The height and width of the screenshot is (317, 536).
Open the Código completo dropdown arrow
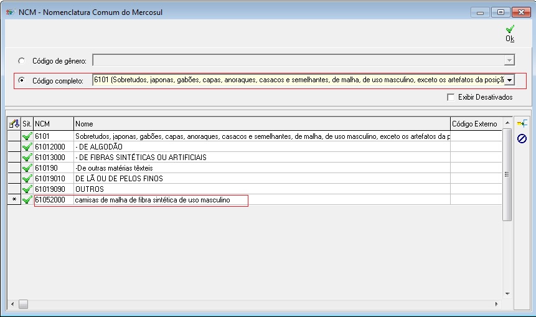click(x=509, y=80)
